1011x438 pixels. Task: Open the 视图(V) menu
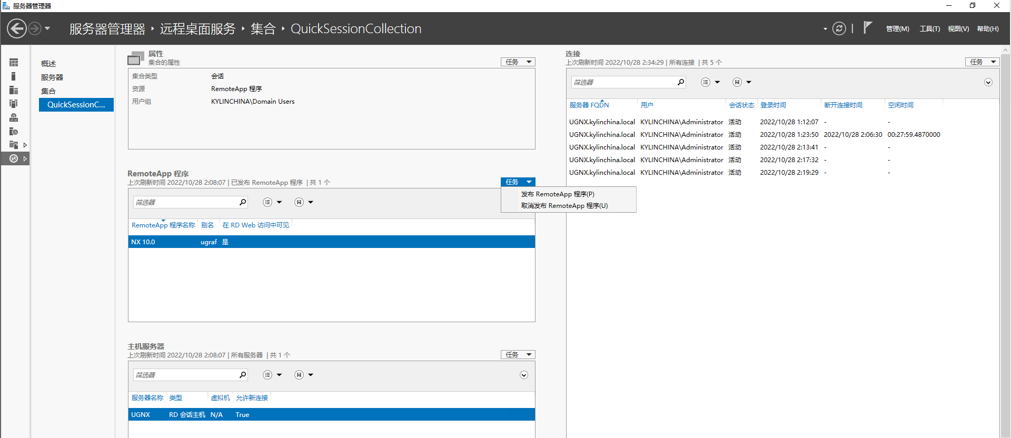(x=958, y=29)
